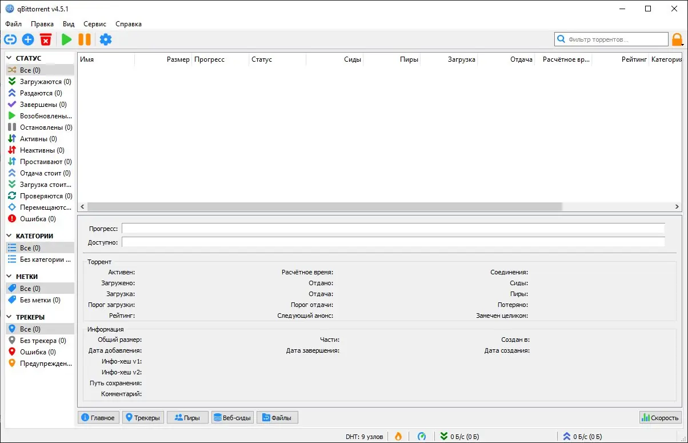Image resolution: width=688 pixels, height=443 pixels.
Task: Click the Скорость button
Action: coord(660,417)
